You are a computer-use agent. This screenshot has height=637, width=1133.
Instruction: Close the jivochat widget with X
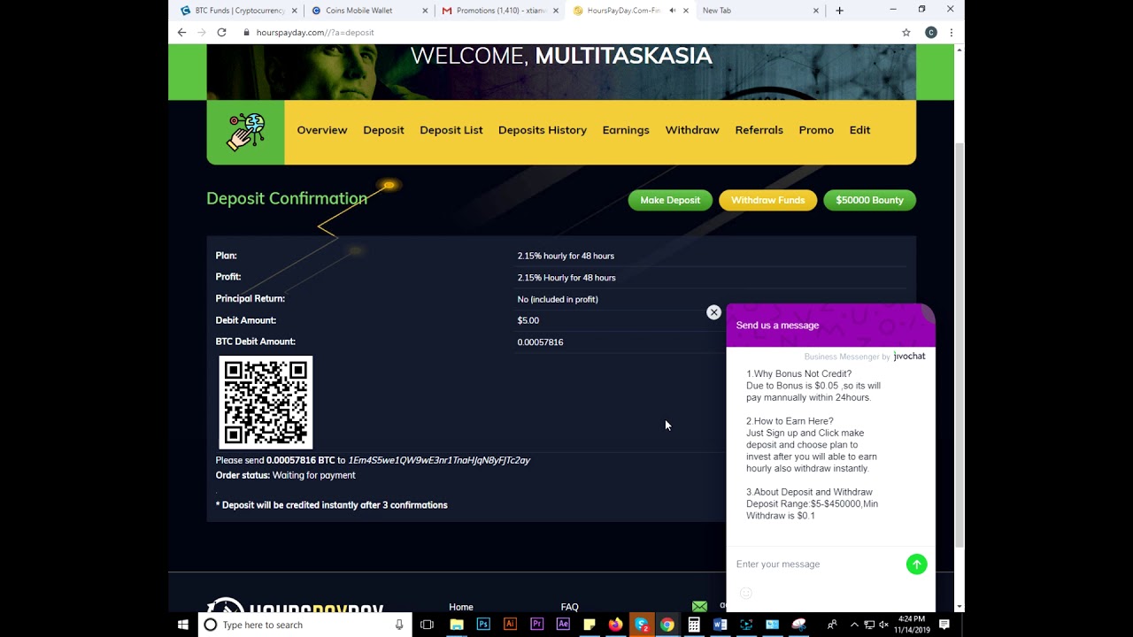click(713, 312)
